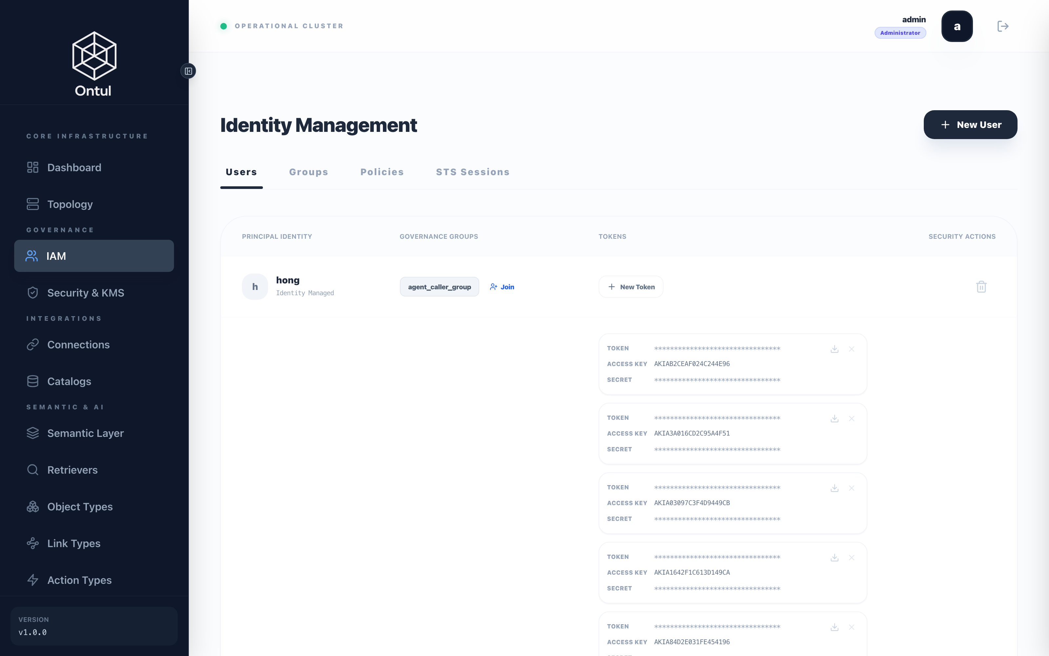Open Catalogs in the sidebar
The image size is (1049, 656).
coord(94,381)
